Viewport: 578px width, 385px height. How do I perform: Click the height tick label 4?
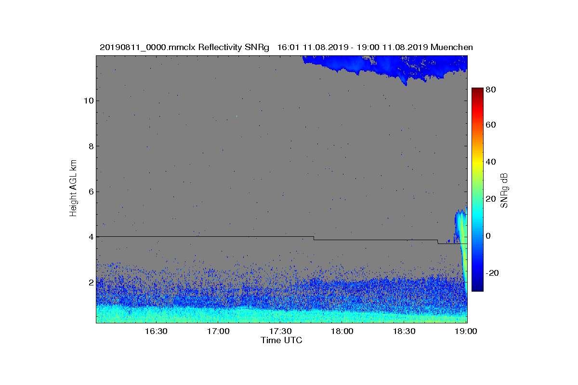pos(90,237)
